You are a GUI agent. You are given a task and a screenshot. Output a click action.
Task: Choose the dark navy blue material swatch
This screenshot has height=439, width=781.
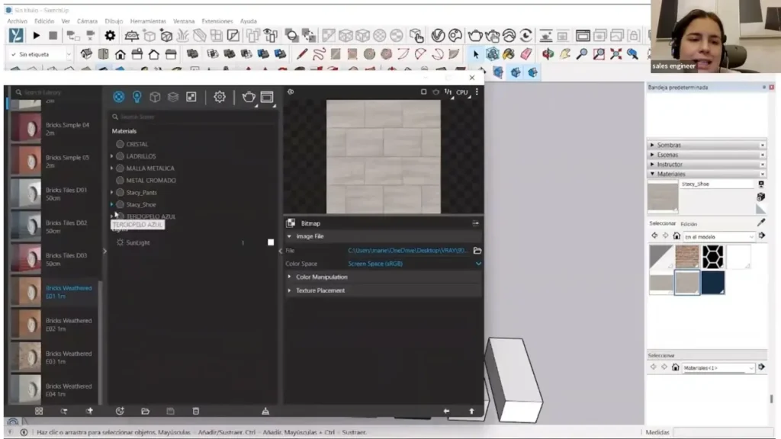pyautogui.click(x=712, y=283)
